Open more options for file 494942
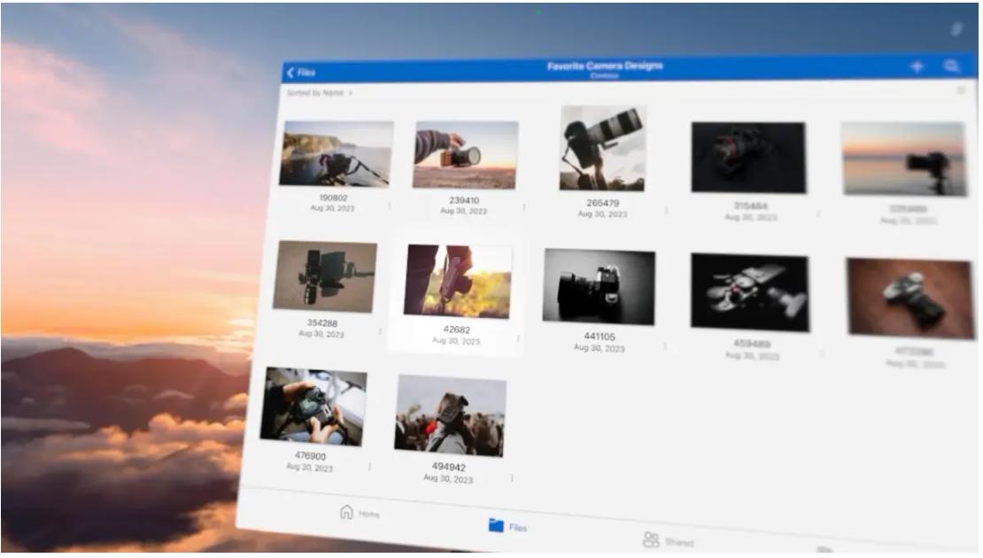 512,478
